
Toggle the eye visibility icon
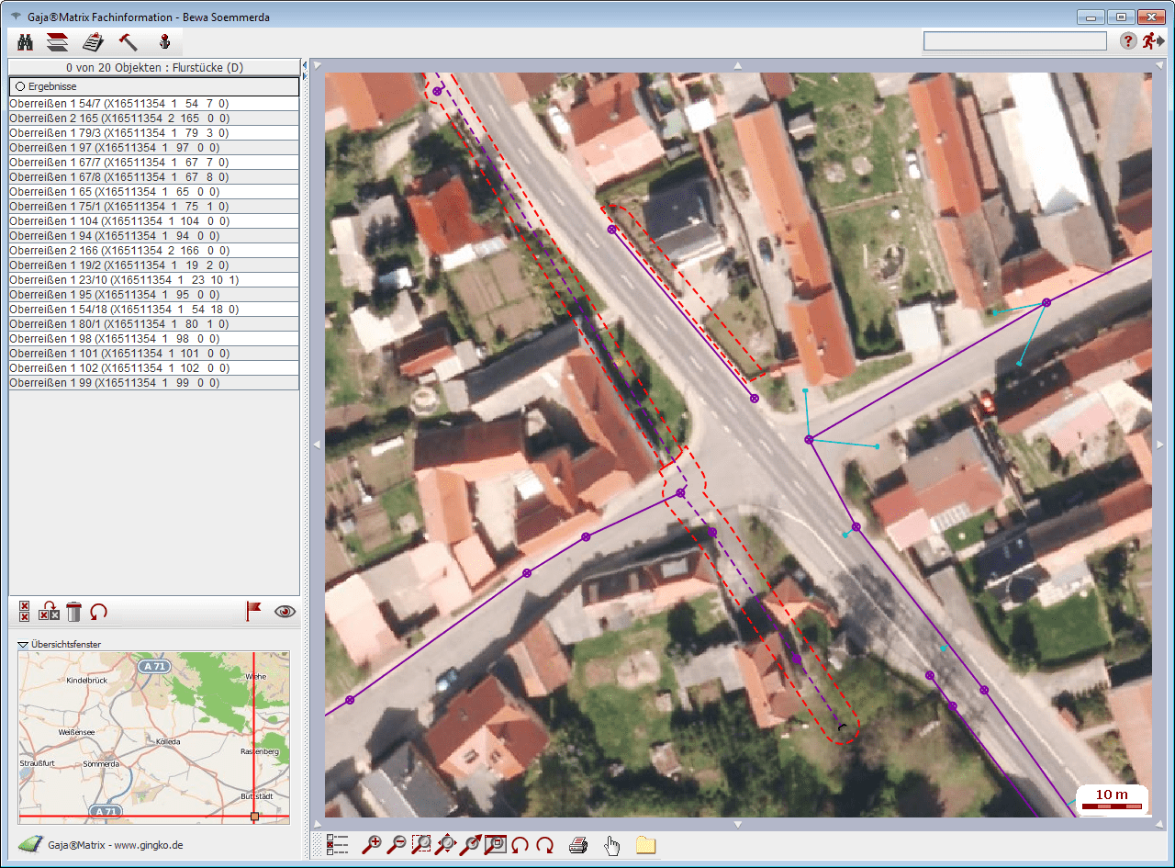[x=285, y=612]
